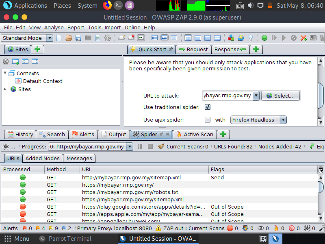Switch to the Added Nodes sub-tab
This screenshot has width=325, height=244.
coord(43,158)
